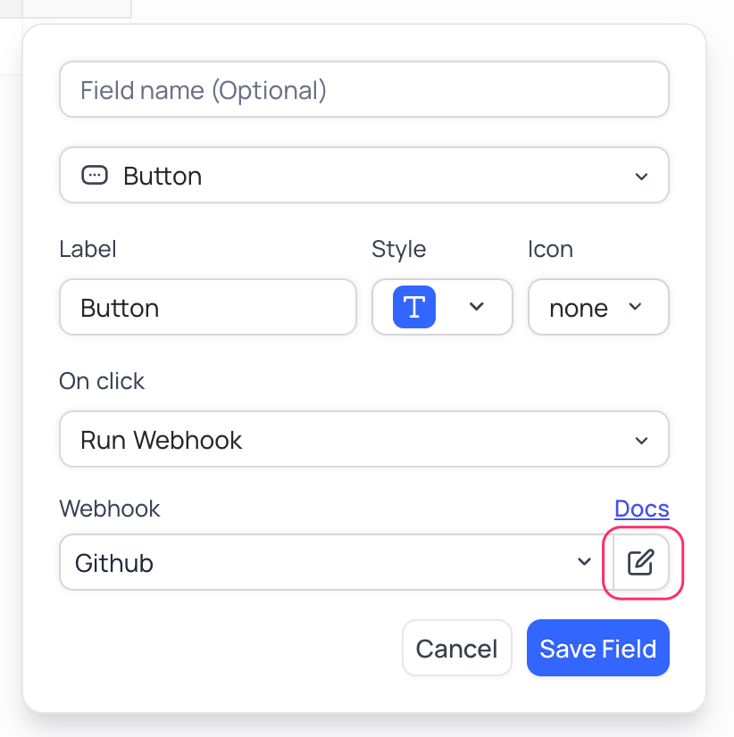The image size is (734, 737).
Task: Open the Icon 'none' dropdown
Action: click(x=597, y=308)
